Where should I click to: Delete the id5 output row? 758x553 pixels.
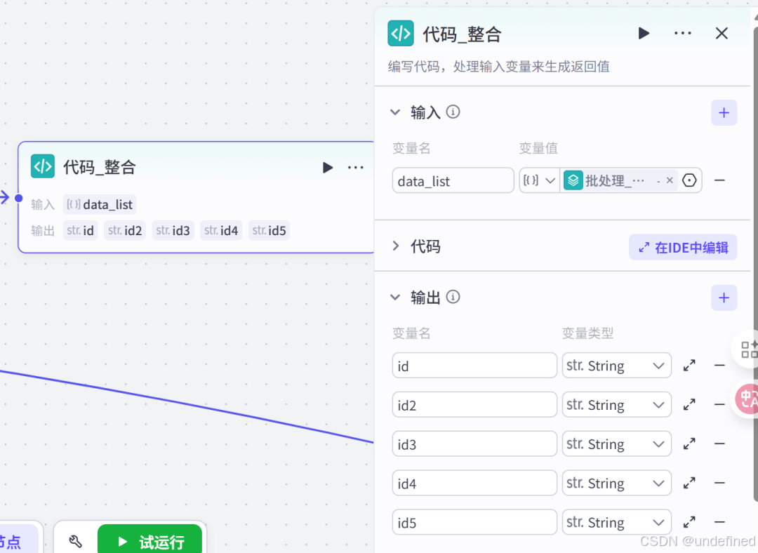[720, 521]
